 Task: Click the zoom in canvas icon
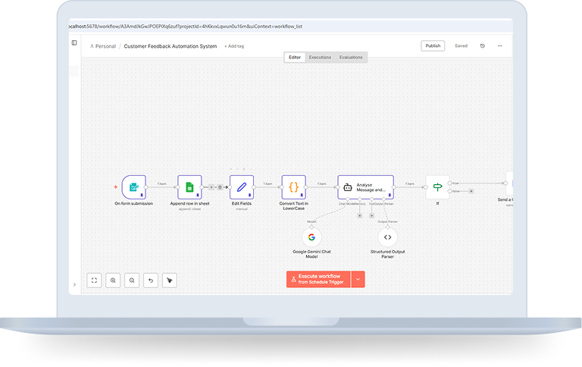click(x=113, y=280)
